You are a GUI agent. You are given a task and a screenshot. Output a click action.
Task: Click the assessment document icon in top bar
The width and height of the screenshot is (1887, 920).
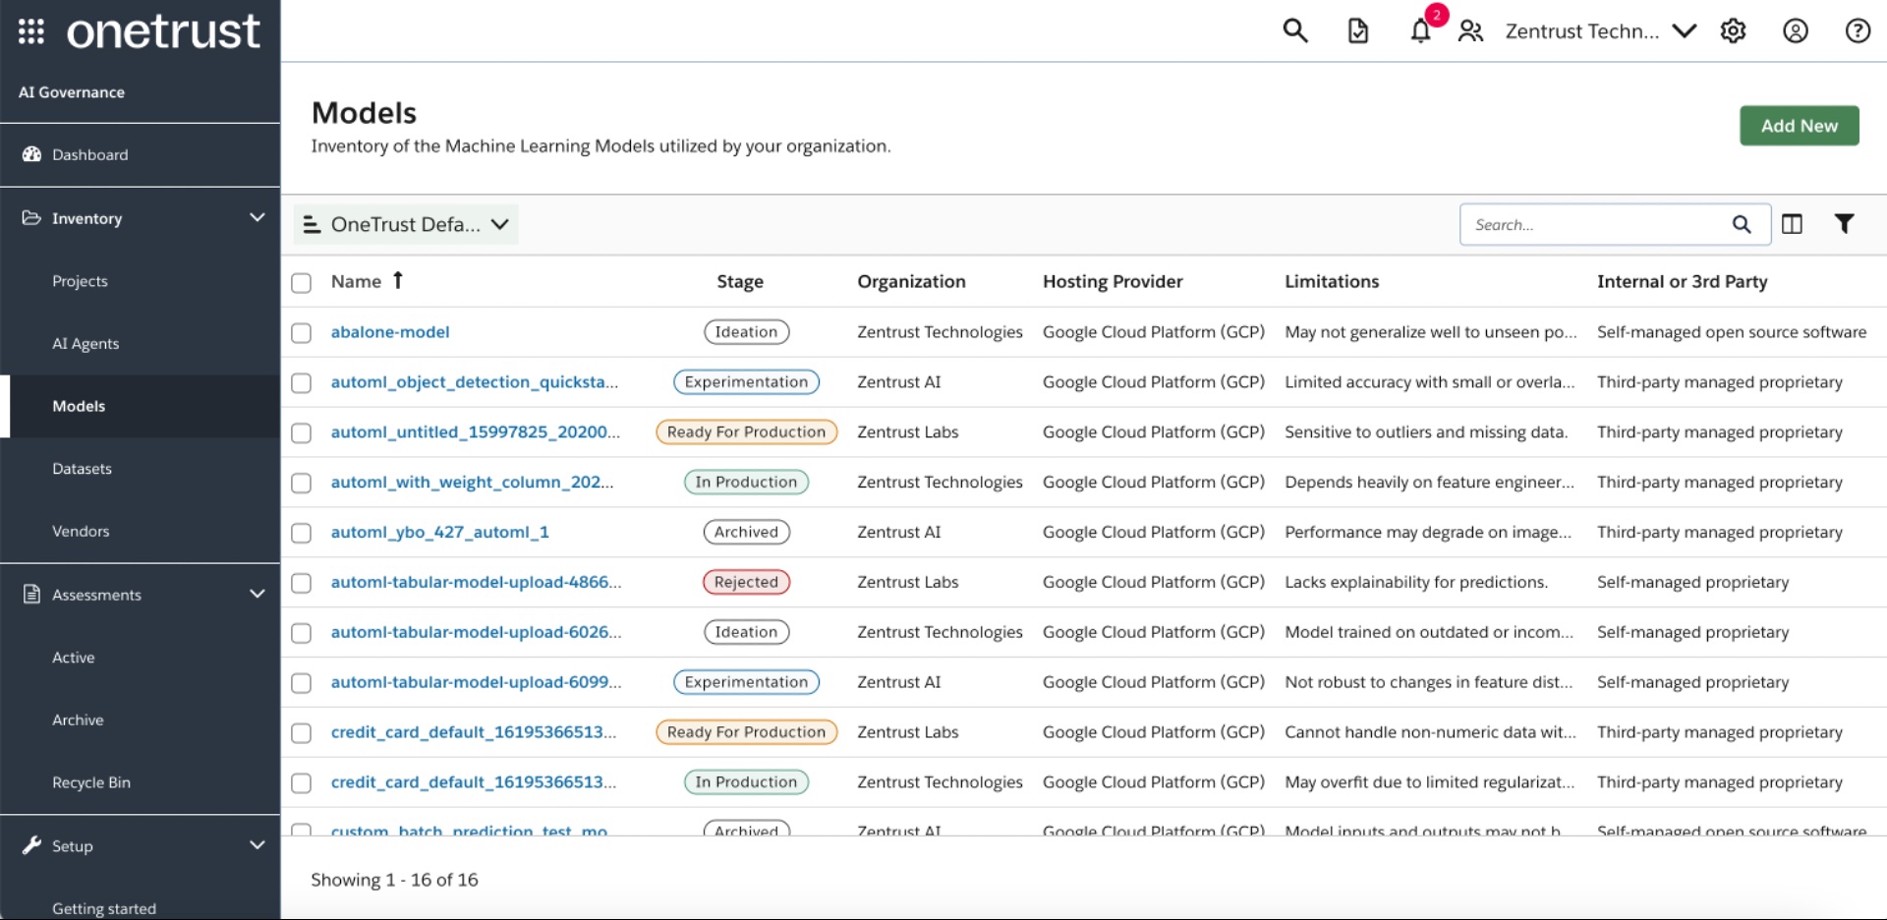(1357, 30)
